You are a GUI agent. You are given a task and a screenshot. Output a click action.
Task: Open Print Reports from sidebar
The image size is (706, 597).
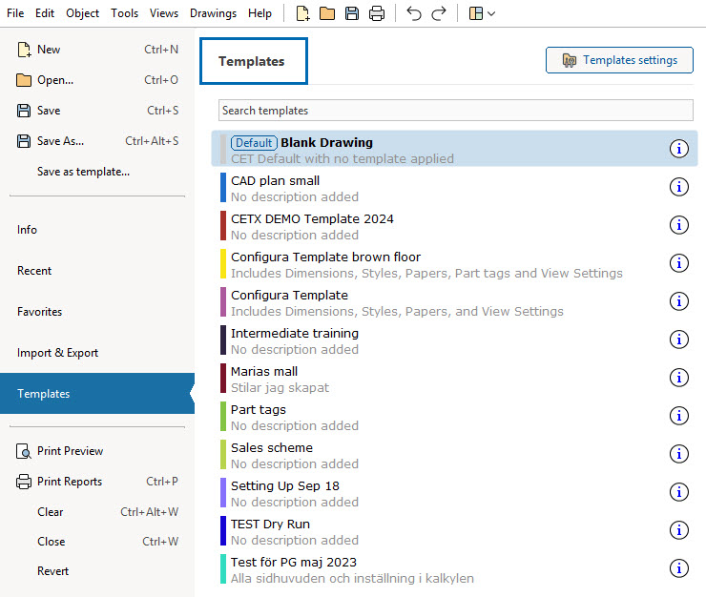97,482
